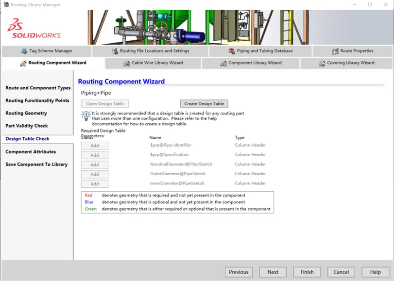Click the Finish button

tap(307, 272)
